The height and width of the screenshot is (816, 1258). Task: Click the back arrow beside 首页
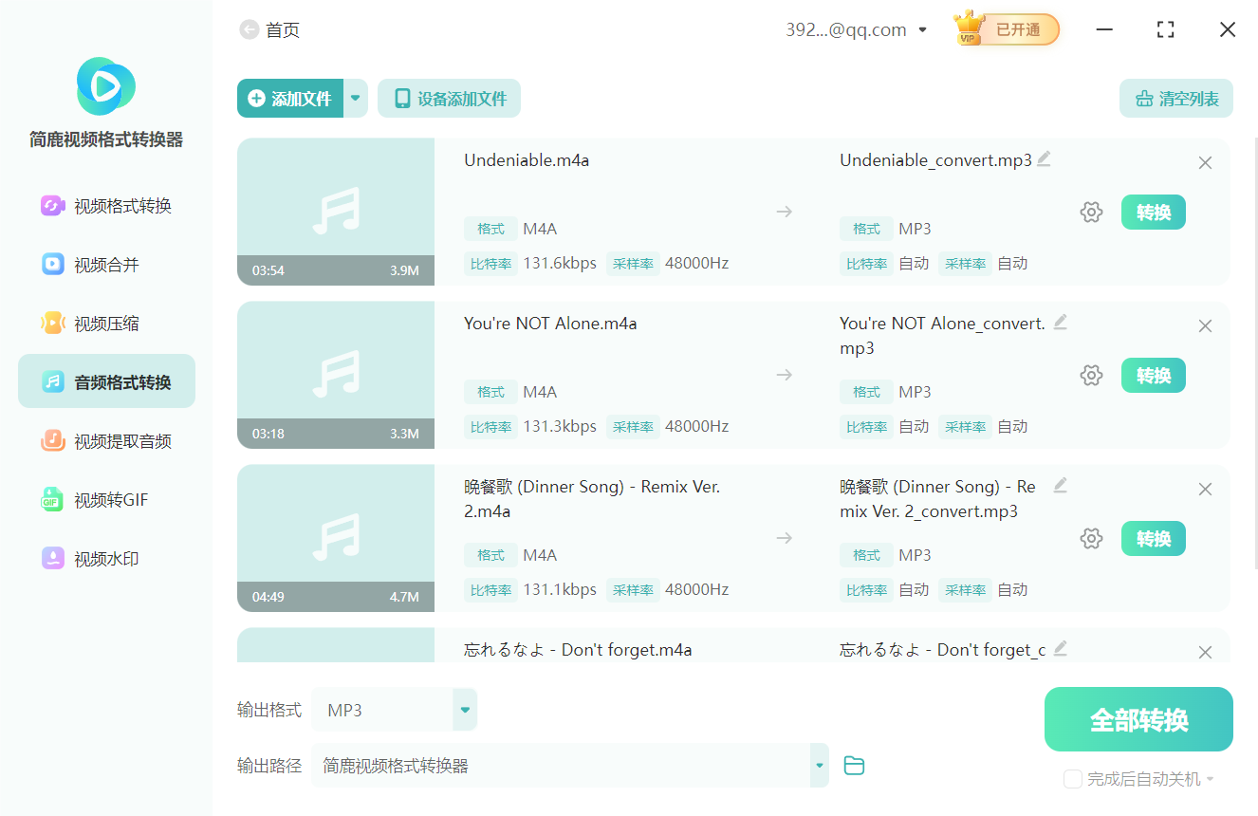(247, 29)
